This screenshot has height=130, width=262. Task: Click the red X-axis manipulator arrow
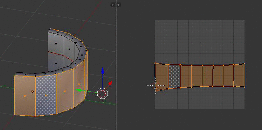tap(110, 83)
